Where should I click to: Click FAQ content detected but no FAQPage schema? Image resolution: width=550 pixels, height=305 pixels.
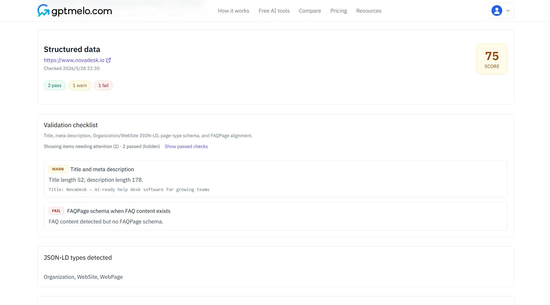(106, 222)
